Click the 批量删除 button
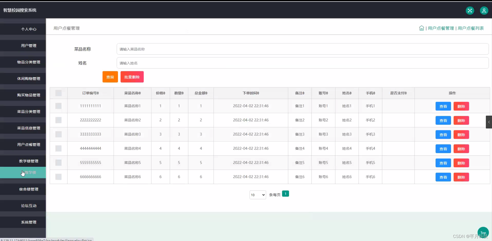492x241 pixels. (132, 77)
